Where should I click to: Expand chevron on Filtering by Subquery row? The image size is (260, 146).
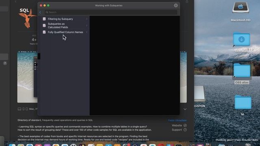pos(87,19)
